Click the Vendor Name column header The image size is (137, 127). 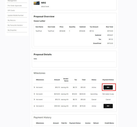click(66, 80)
